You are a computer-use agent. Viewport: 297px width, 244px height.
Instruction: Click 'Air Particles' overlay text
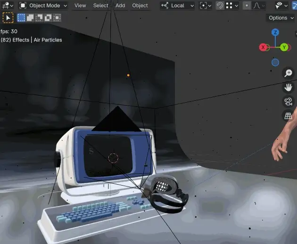pyautogui.click(x=48, y=40)
